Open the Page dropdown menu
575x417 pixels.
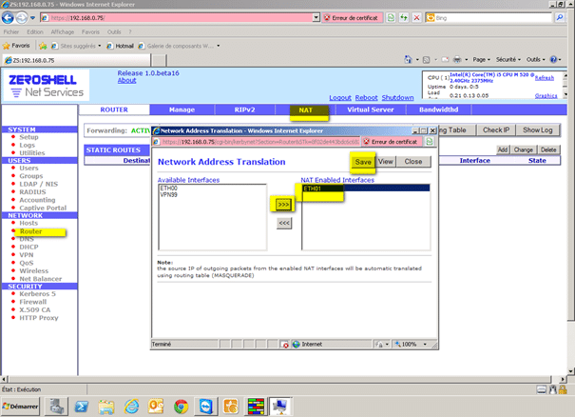pyautogui.click(x=481, y=59)
